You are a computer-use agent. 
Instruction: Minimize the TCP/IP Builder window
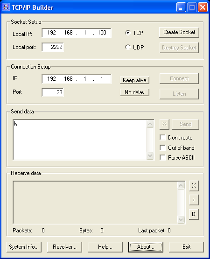[x=181, y=7]
